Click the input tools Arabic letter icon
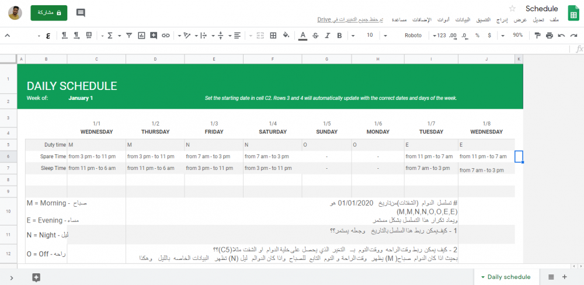The image size is (584, 285). pos(48,36)
